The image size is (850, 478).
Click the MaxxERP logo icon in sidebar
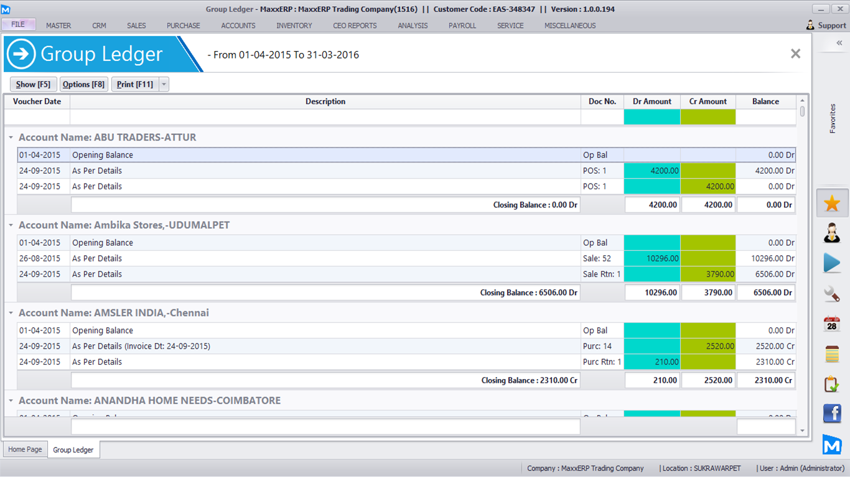(x=832, y=444)
